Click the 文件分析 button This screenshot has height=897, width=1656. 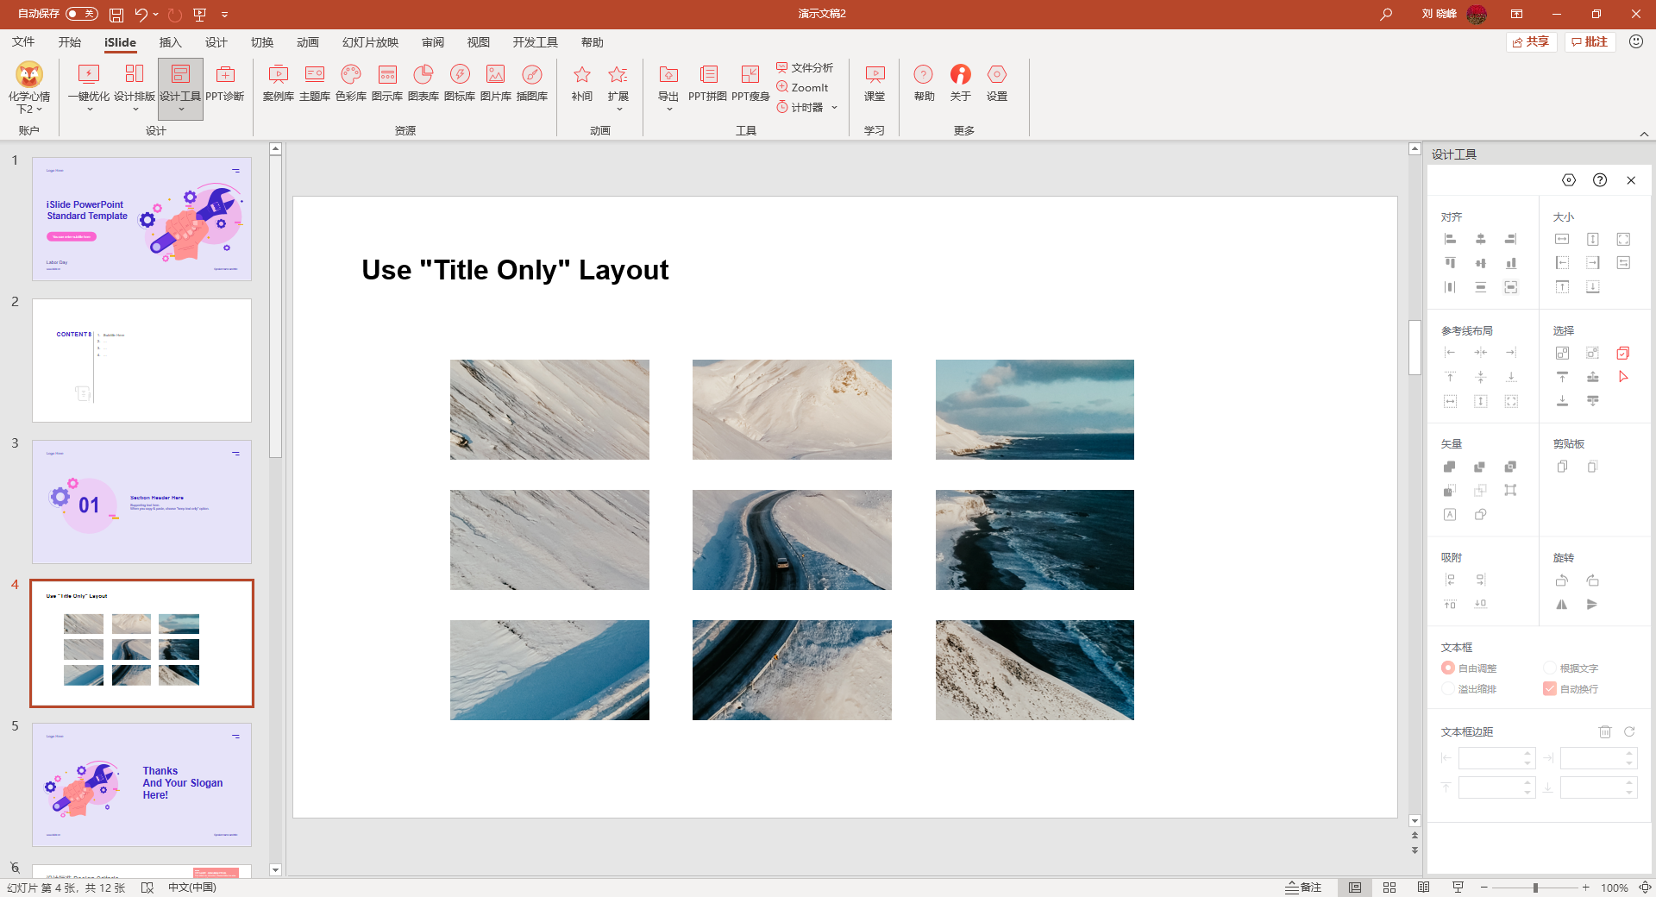click(x=805, y=67)
